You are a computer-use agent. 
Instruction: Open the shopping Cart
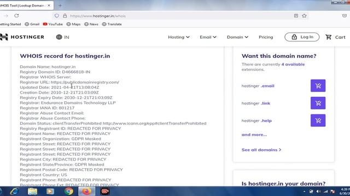pyautogui.click(x=335, y=37)
